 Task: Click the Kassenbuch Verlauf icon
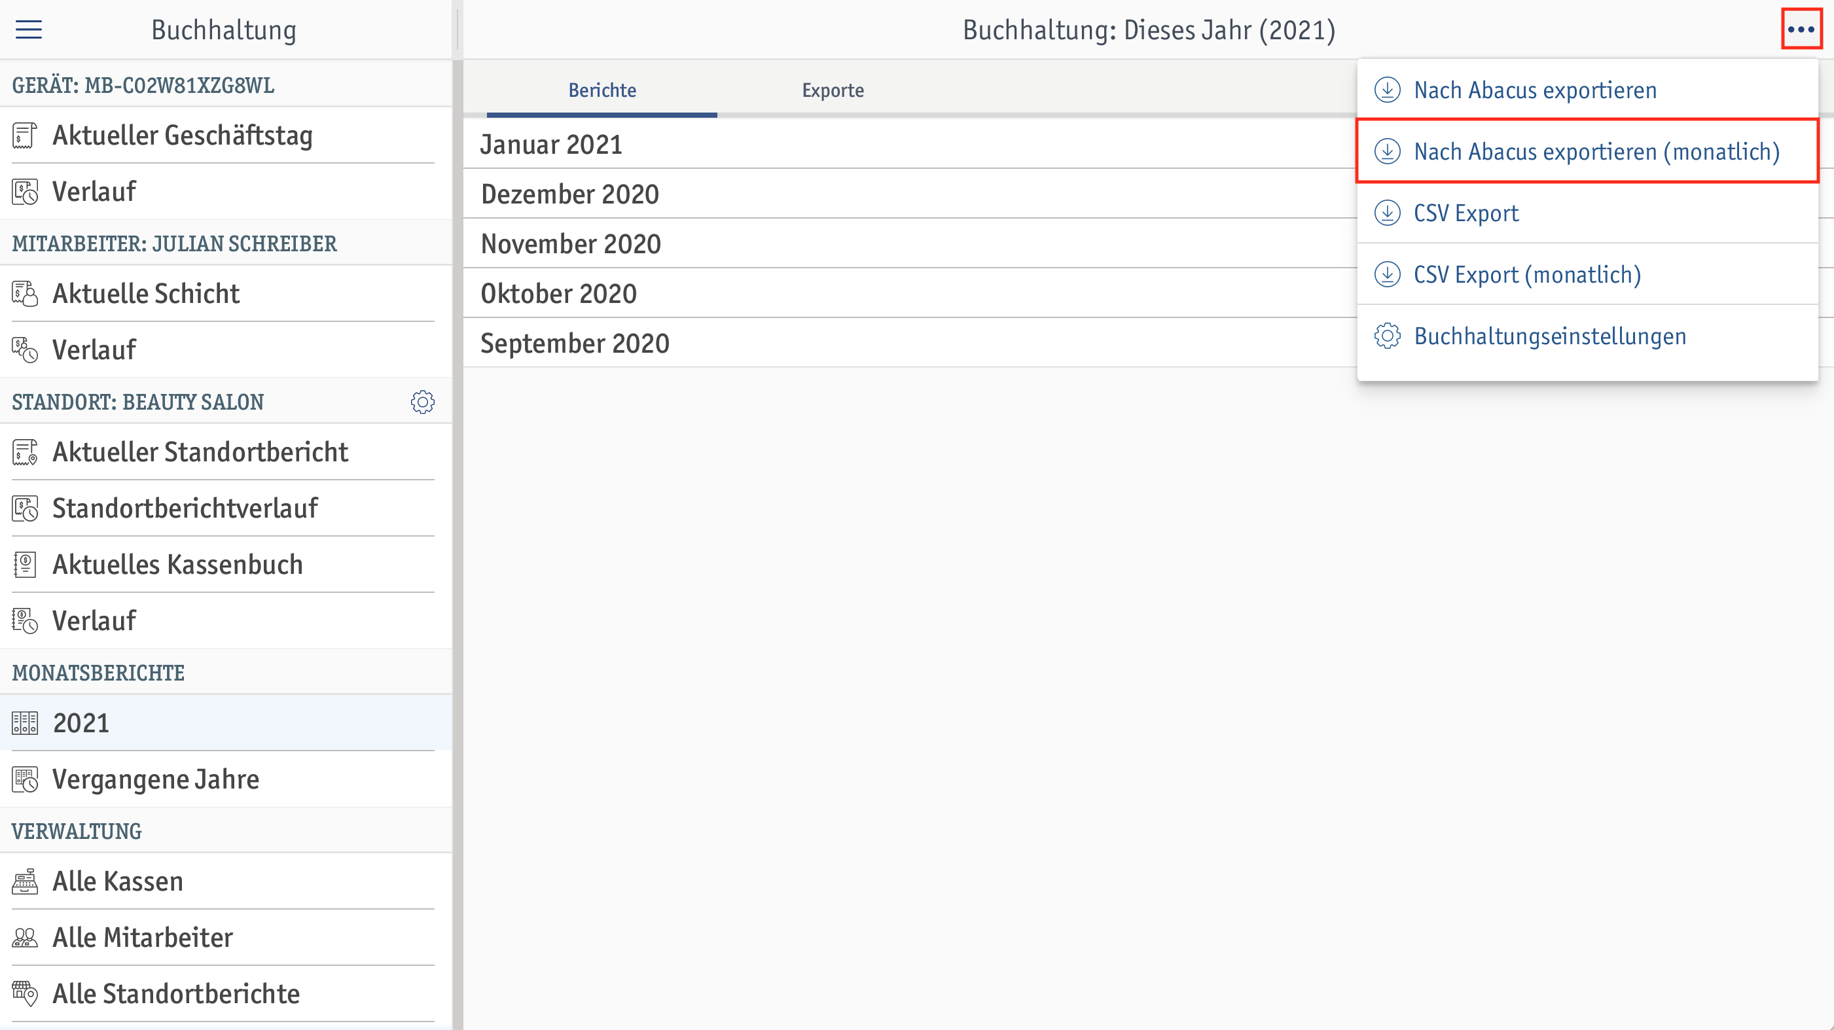pos(25,621)
